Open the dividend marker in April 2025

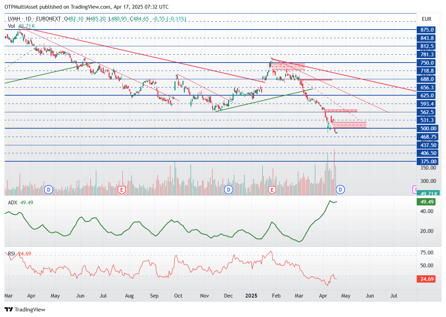click(x=340, y=189)
